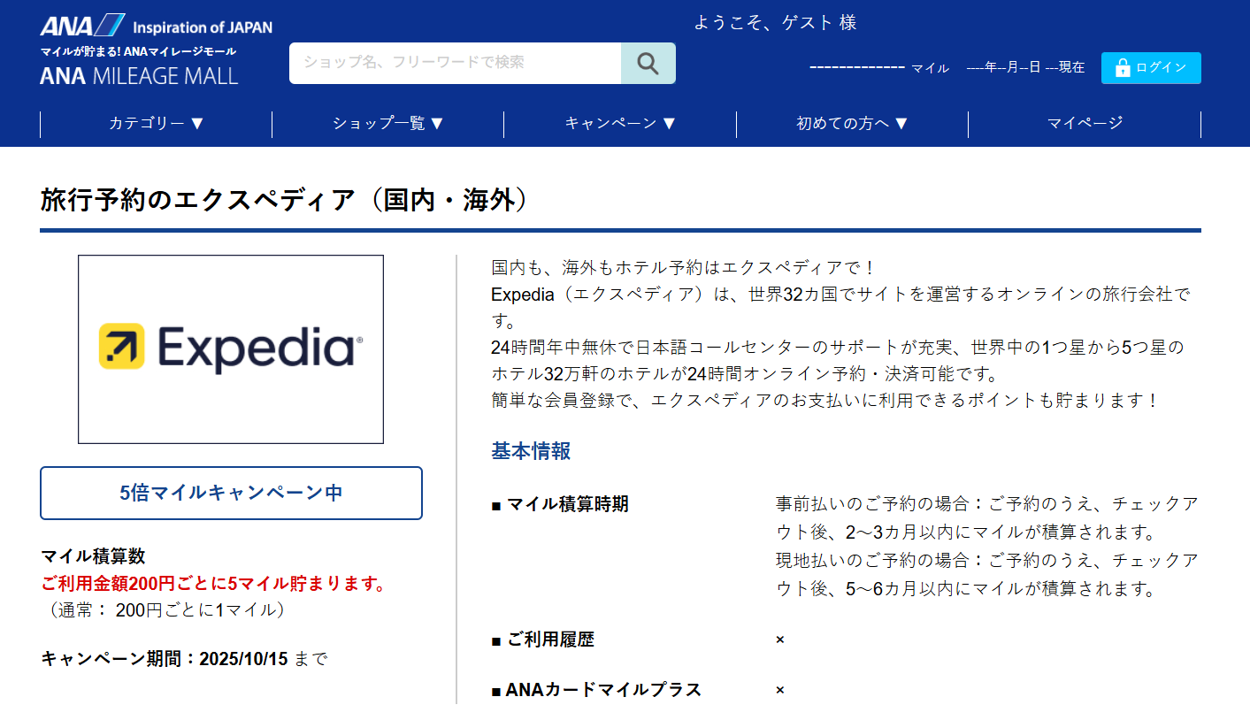Viewport: 1250px width, 720px height.
Task: Click the キャンペーン期間 date line
Action: [x=184, y=659]
